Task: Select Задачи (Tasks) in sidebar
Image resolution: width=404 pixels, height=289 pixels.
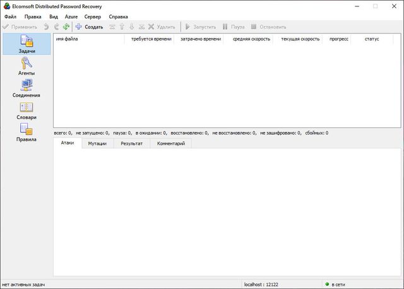Action: click(27, 44)
